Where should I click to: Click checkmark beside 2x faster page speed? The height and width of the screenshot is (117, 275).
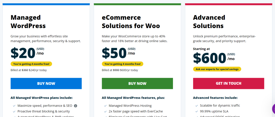[x=105, y=111]
